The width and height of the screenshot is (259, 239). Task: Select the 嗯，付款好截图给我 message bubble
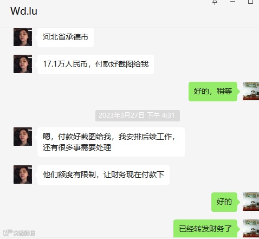[x=111, y=142]
